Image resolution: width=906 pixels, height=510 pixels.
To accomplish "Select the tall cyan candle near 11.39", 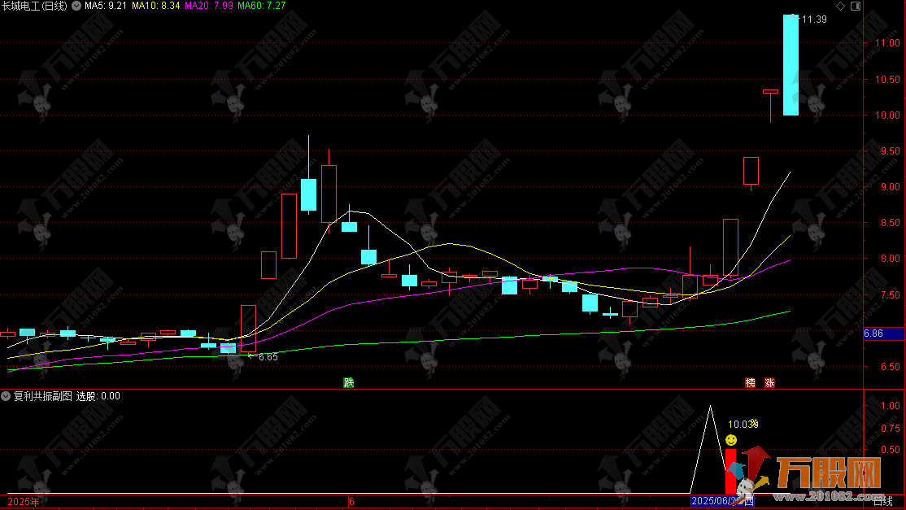I will pos(791,65).
